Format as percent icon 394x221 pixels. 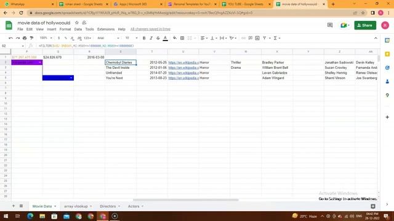pos(66,38)
